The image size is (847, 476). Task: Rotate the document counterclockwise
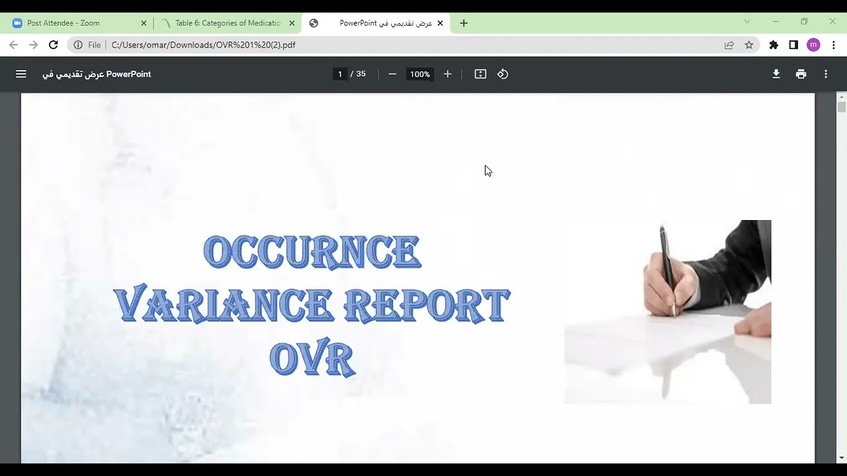[x=503, y=74]
